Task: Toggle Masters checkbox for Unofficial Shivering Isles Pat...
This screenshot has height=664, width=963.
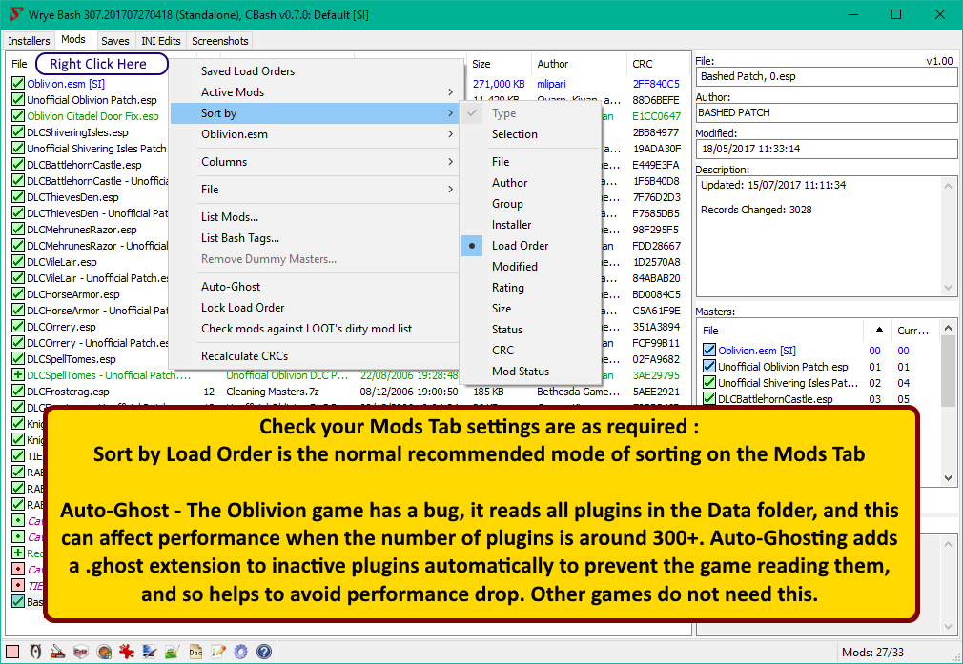Action: [x=709, y=382]
